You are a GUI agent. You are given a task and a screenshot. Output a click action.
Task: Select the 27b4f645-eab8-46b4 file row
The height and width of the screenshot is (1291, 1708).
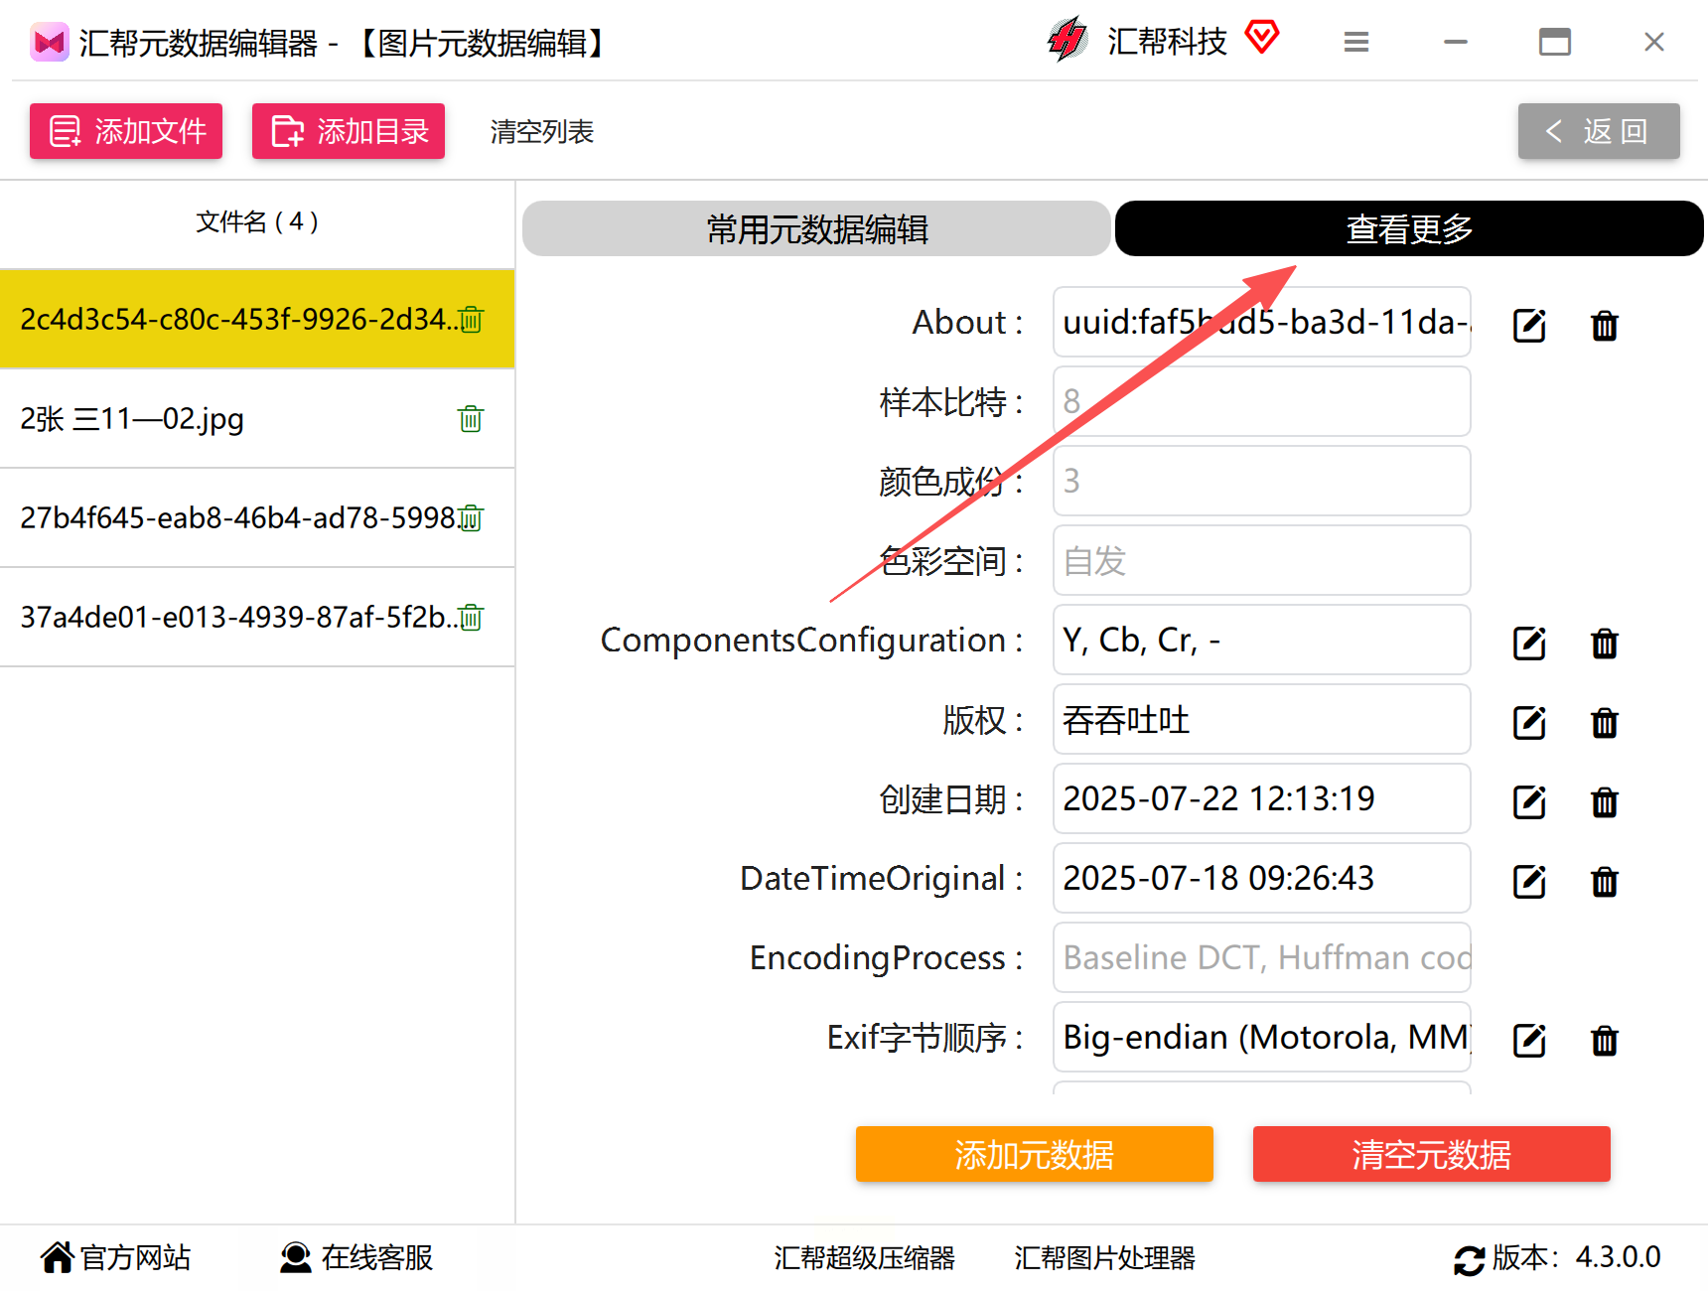(x=257, y=517)
